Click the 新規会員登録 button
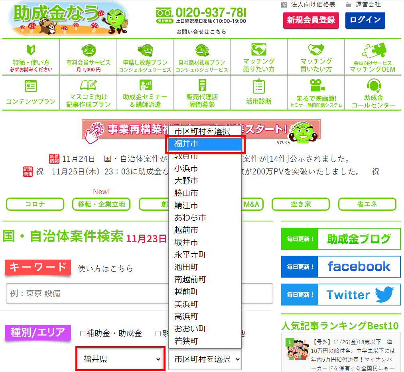404x372 pixels. [x=311, y=20]
